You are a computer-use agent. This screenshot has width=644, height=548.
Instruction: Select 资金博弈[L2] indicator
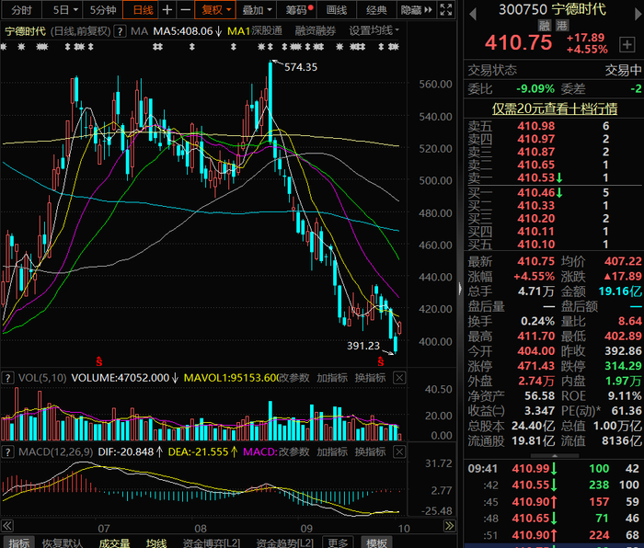coord(211,542)
